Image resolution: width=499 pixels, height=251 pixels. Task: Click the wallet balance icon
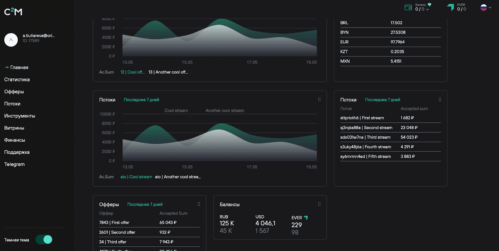pyautogui.click(x=408, y=7)
